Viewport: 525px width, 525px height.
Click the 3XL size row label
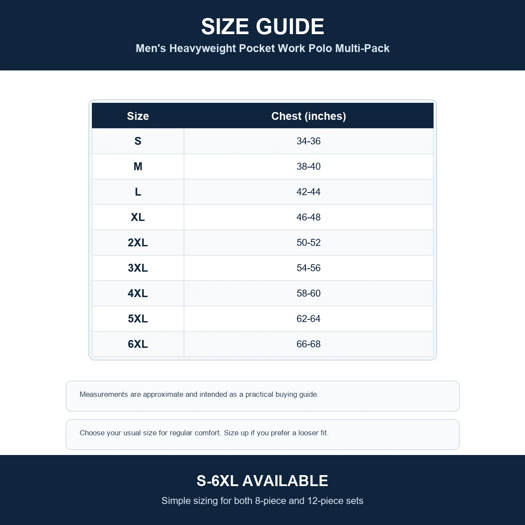[138, 268]
